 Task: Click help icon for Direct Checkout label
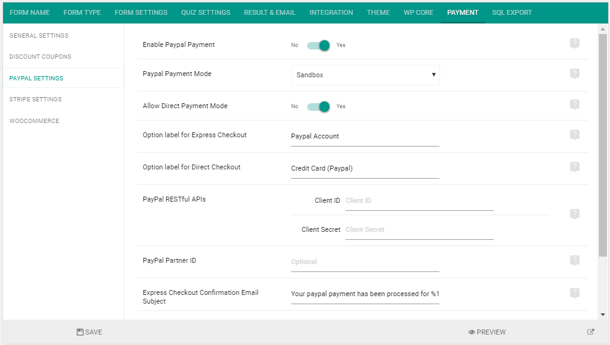(x=575, y=167)
